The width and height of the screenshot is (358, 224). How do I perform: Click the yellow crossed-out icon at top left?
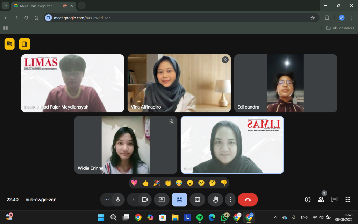[9, 44]
